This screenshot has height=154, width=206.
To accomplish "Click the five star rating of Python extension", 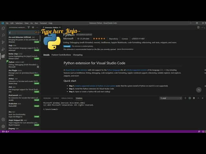I will [x=99, y=38].
